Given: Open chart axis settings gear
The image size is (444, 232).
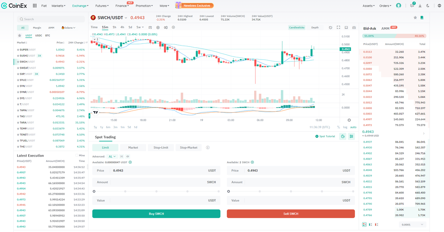Looking at the screenshot, I should [349, 120].
